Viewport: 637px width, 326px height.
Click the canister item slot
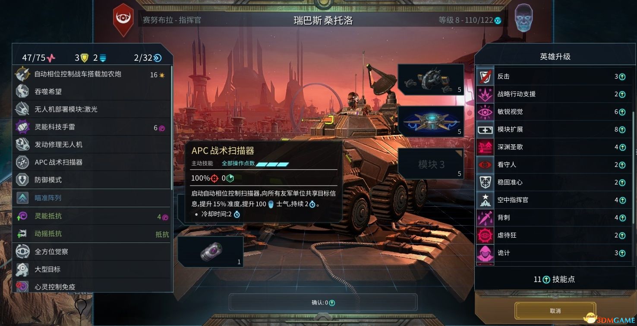coord(211,251)
